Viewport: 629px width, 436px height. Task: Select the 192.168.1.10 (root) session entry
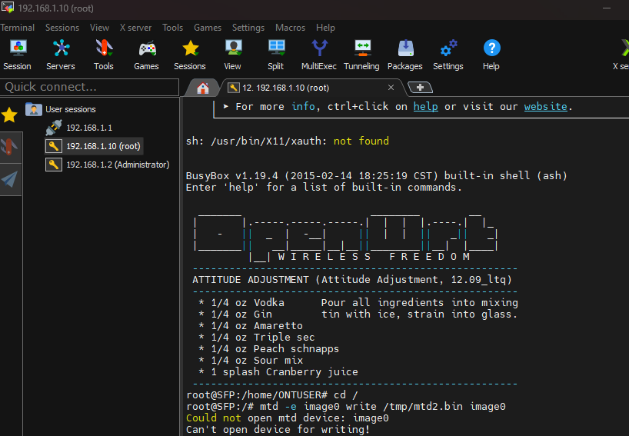tap(103, 146)
